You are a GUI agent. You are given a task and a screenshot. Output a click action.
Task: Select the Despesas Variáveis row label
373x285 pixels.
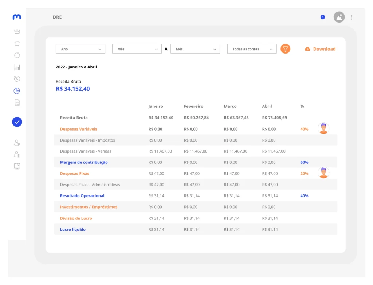(79, 129)
